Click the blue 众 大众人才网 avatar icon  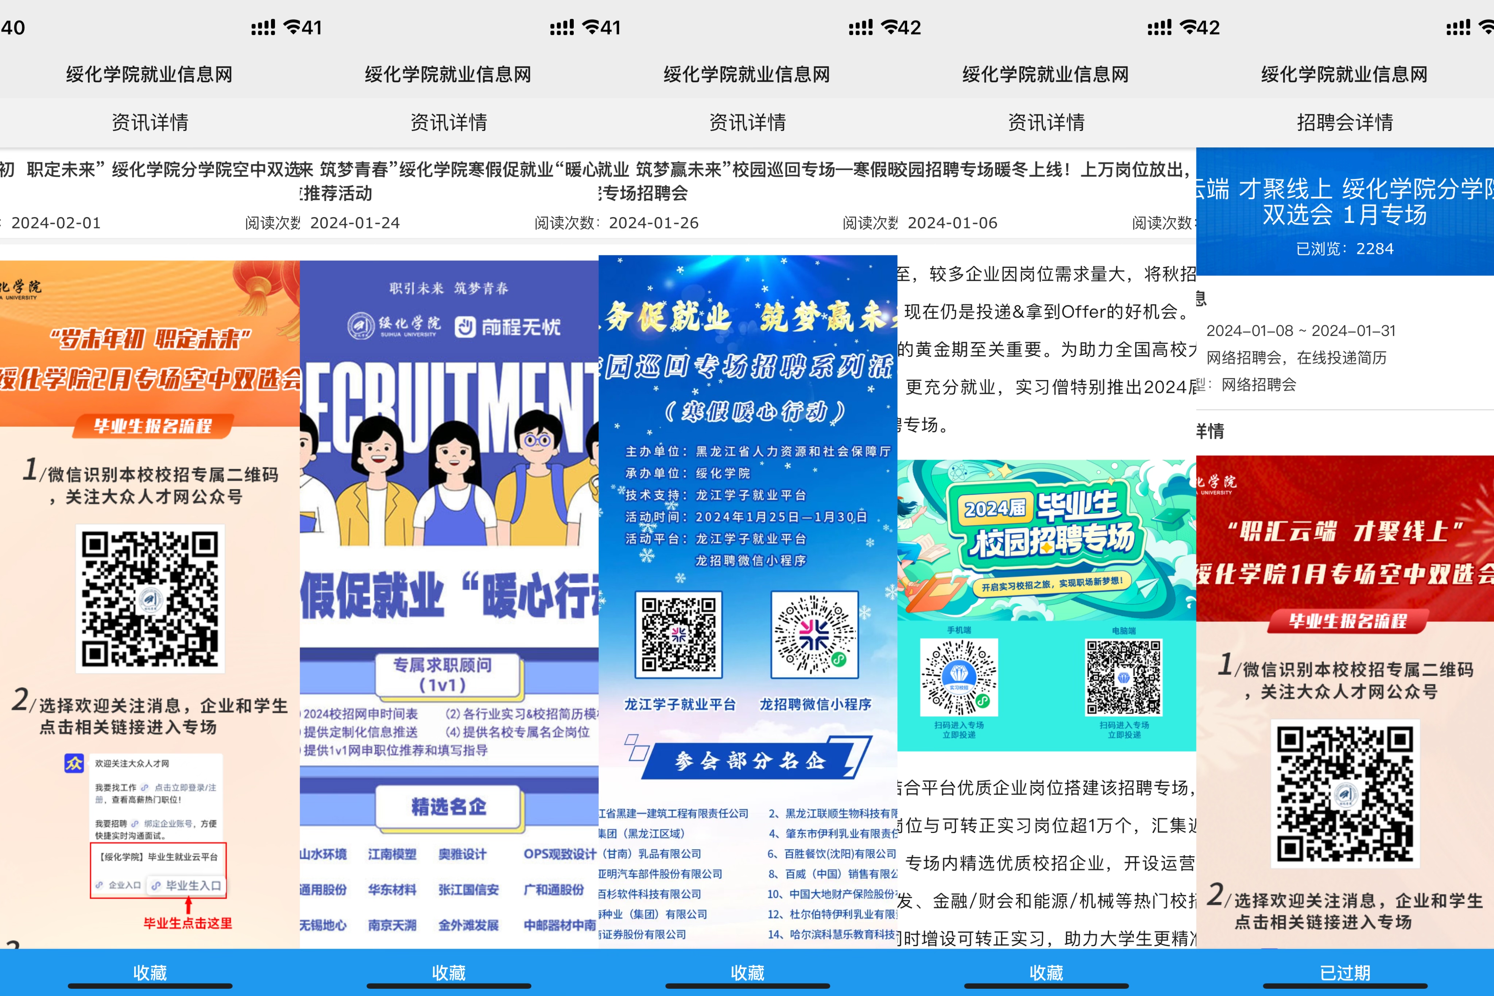74,764
